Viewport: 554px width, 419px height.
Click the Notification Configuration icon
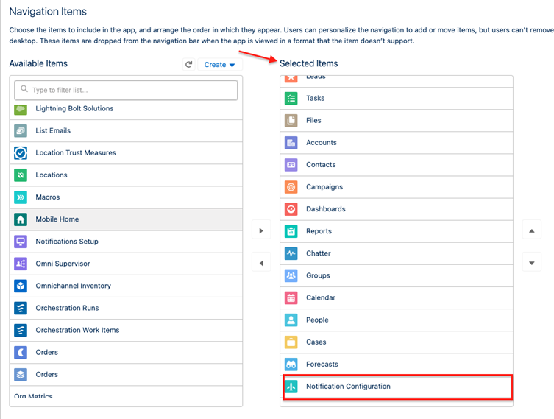(291, 387)
